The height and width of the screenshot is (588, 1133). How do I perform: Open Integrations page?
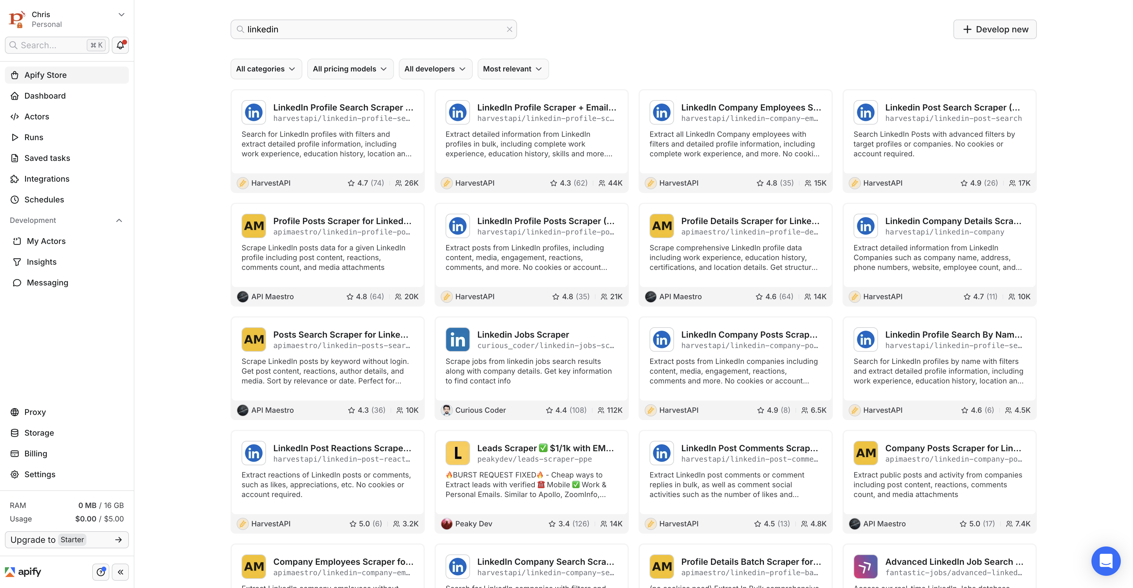tap(67, 179)
